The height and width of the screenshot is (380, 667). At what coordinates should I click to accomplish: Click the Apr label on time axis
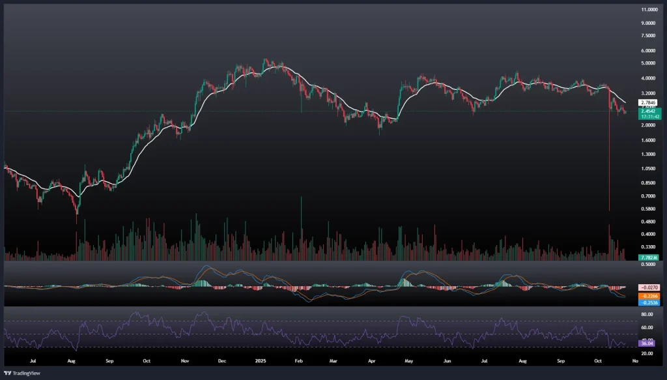(x=373, y=360)
